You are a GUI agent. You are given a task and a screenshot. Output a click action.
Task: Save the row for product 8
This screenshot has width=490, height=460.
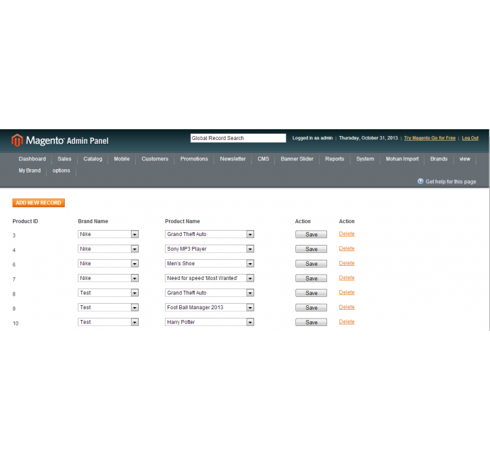coord(312,294)
